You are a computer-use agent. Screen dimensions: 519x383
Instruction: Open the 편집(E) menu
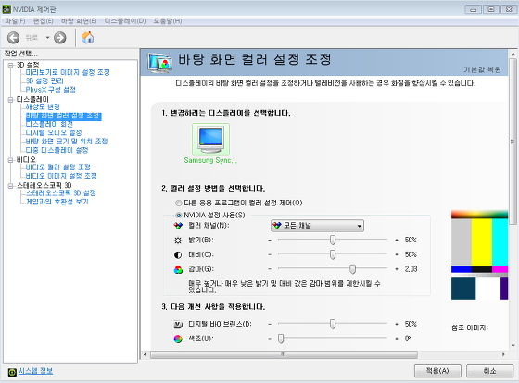pyautogui.click(x=44, y=21)
